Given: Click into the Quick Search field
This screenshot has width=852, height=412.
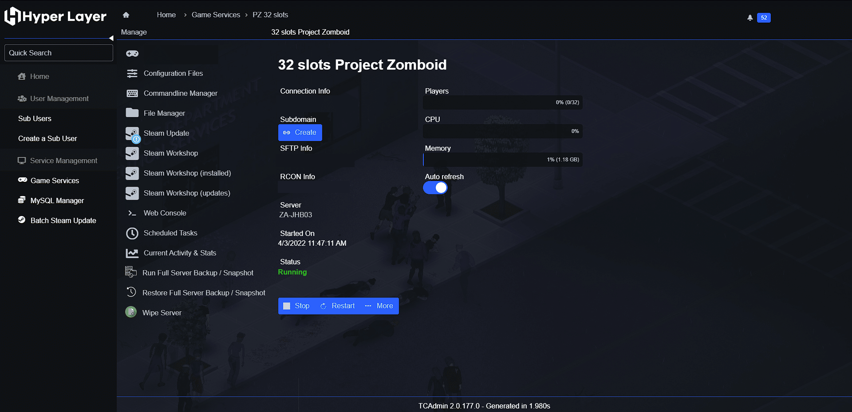Looking at the screenshot, I should (59, 53).
